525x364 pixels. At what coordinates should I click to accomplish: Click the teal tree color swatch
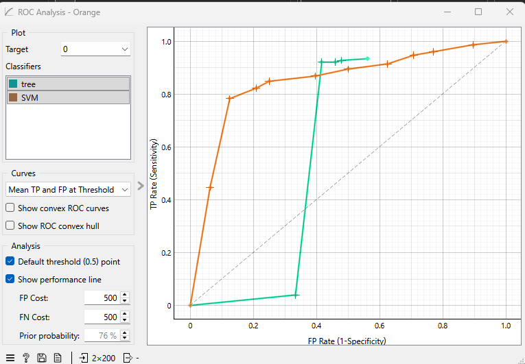13,84
